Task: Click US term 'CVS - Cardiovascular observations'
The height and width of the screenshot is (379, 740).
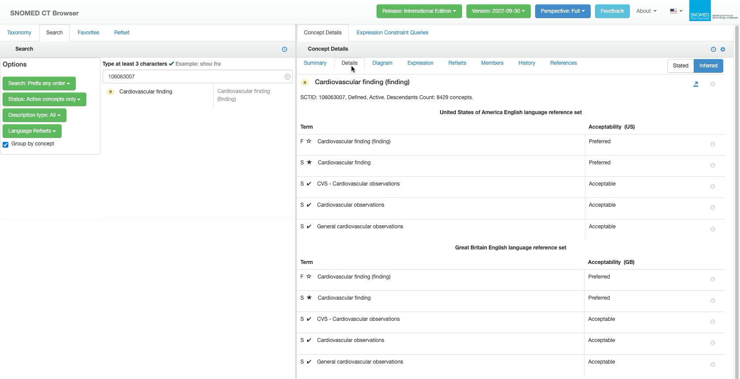Action: pyautogui.click(x=358, y=184)
